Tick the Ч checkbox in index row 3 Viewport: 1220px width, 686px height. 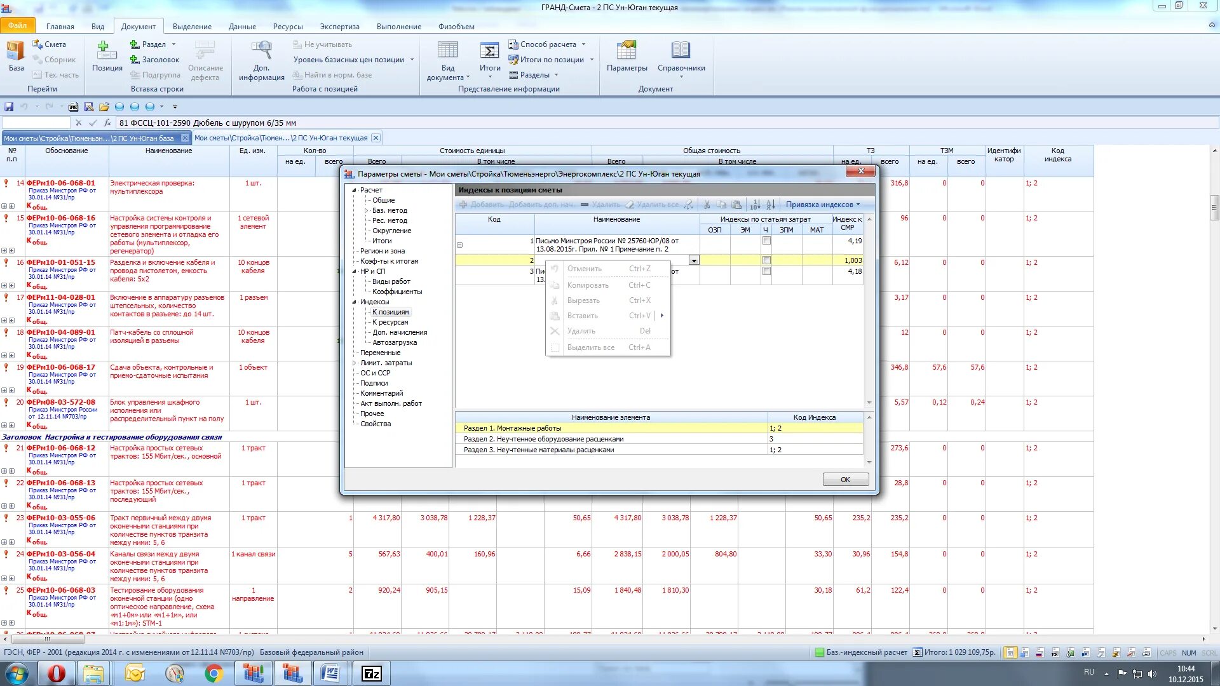pos(766,271)
